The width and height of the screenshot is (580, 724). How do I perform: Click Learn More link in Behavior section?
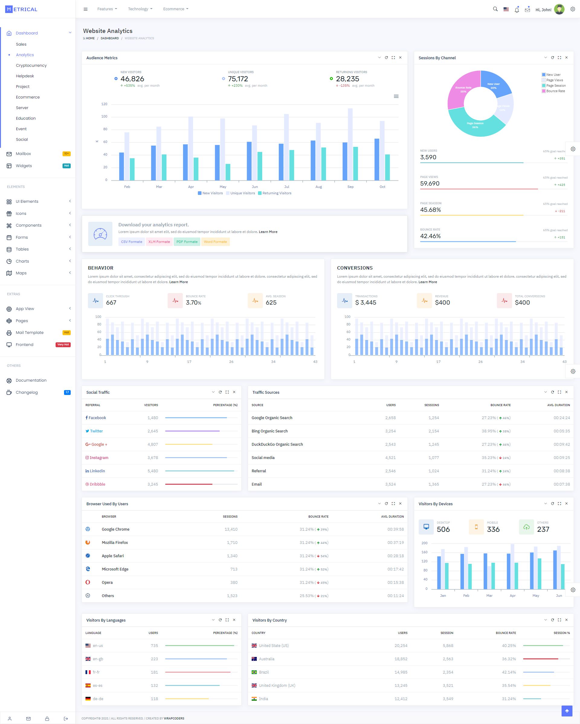(x=179, y=282)
